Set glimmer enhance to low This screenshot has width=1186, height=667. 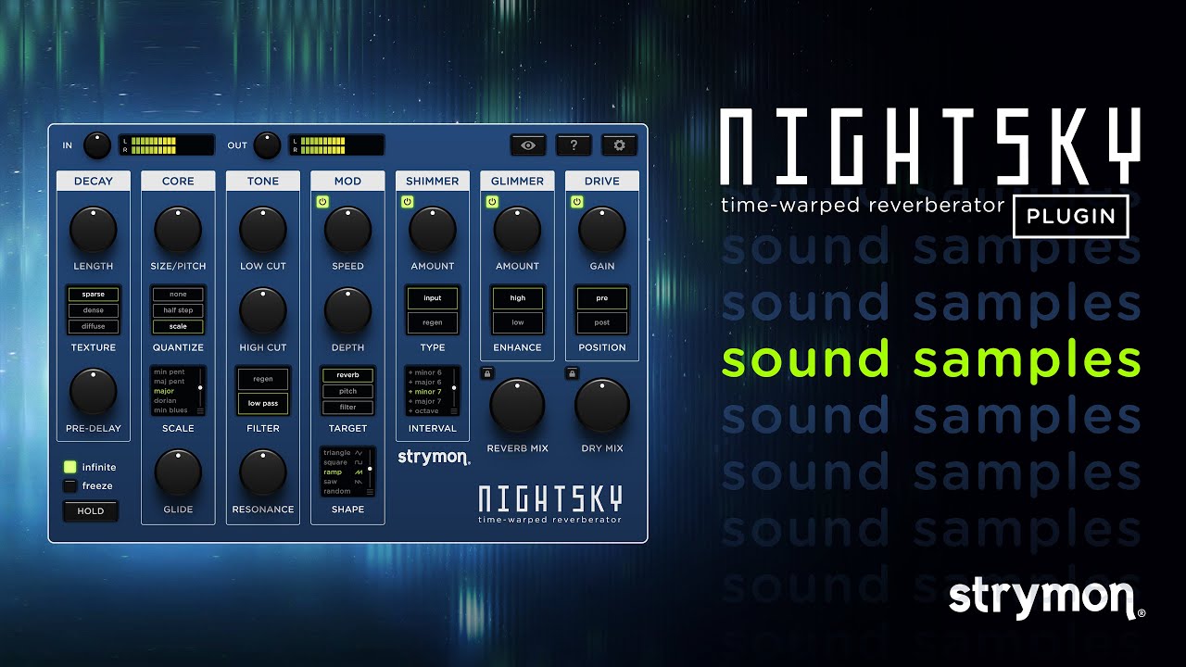click(x=517, y=322)
